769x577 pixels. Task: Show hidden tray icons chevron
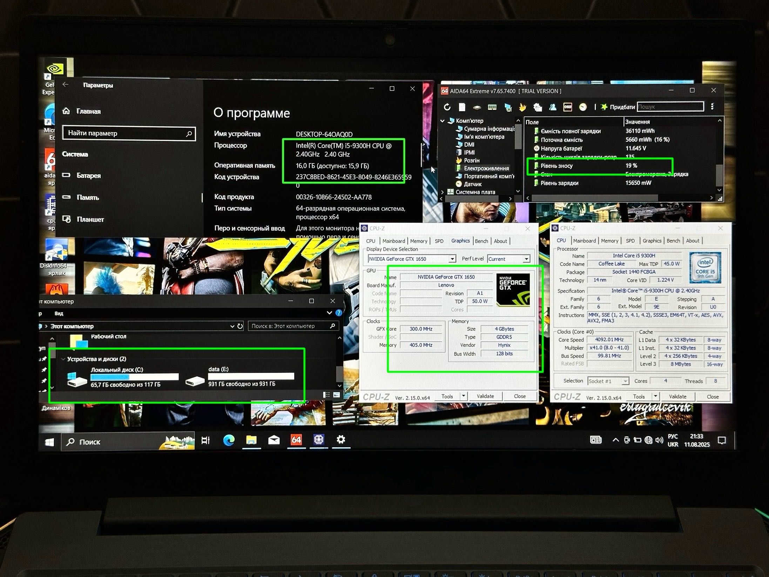click(x=615, y=440)
